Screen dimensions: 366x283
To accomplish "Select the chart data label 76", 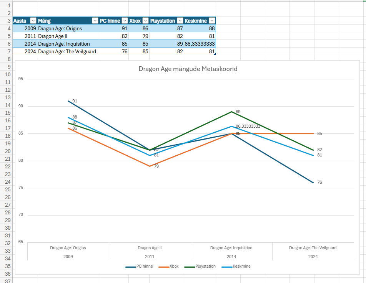I will click(x=319, y=182).
